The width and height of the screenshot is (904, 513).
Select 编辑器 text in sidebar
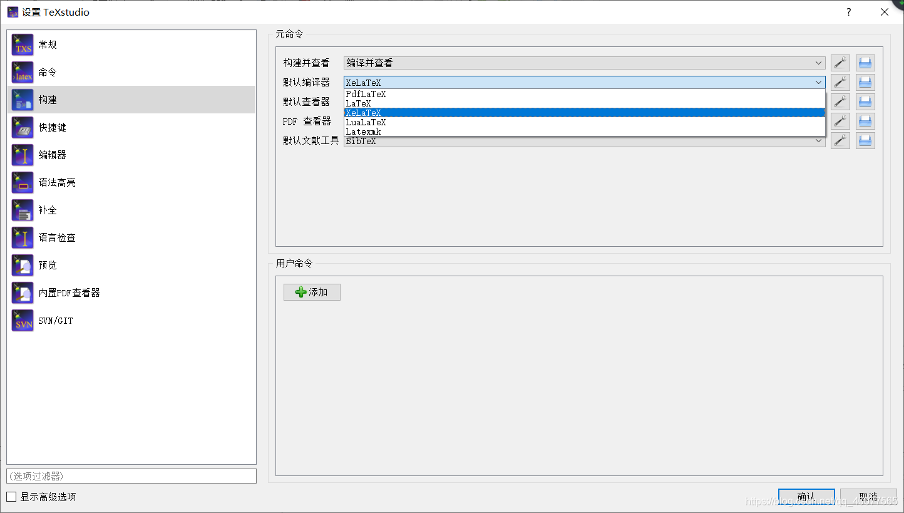coord(53,155)
